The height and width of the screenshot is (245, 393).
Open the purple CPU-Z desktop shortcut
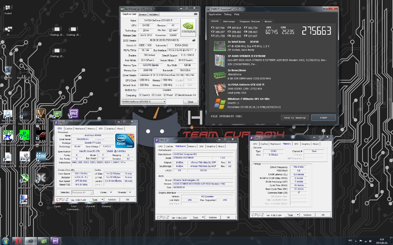(73, 114)
